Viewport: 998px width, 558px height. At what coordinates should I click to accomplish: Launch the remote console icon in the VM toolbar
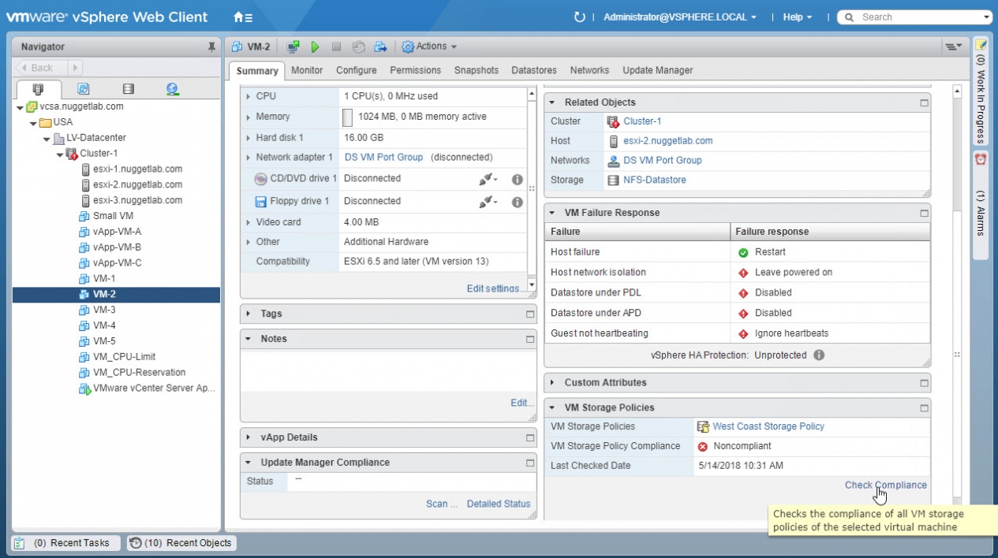[x=293, y=47]
